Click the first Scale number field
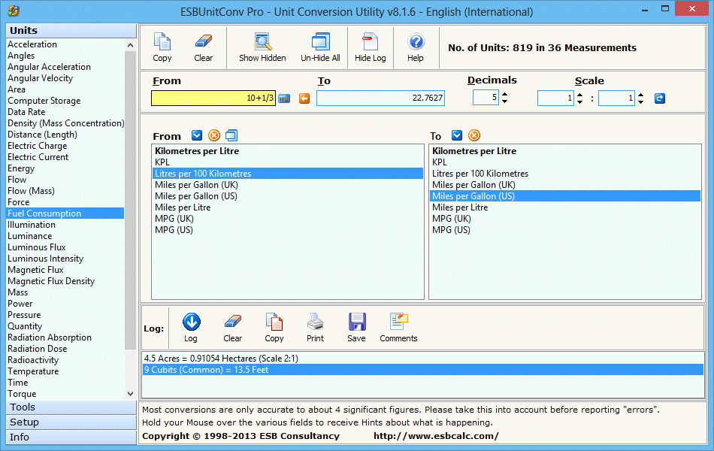 (x=555, y=98)
